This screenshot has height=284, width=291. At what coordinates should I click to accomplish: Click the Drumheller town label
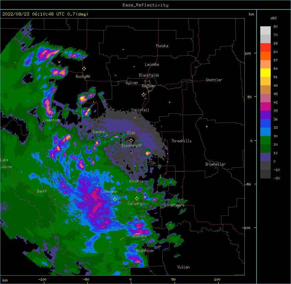(215, 164)
